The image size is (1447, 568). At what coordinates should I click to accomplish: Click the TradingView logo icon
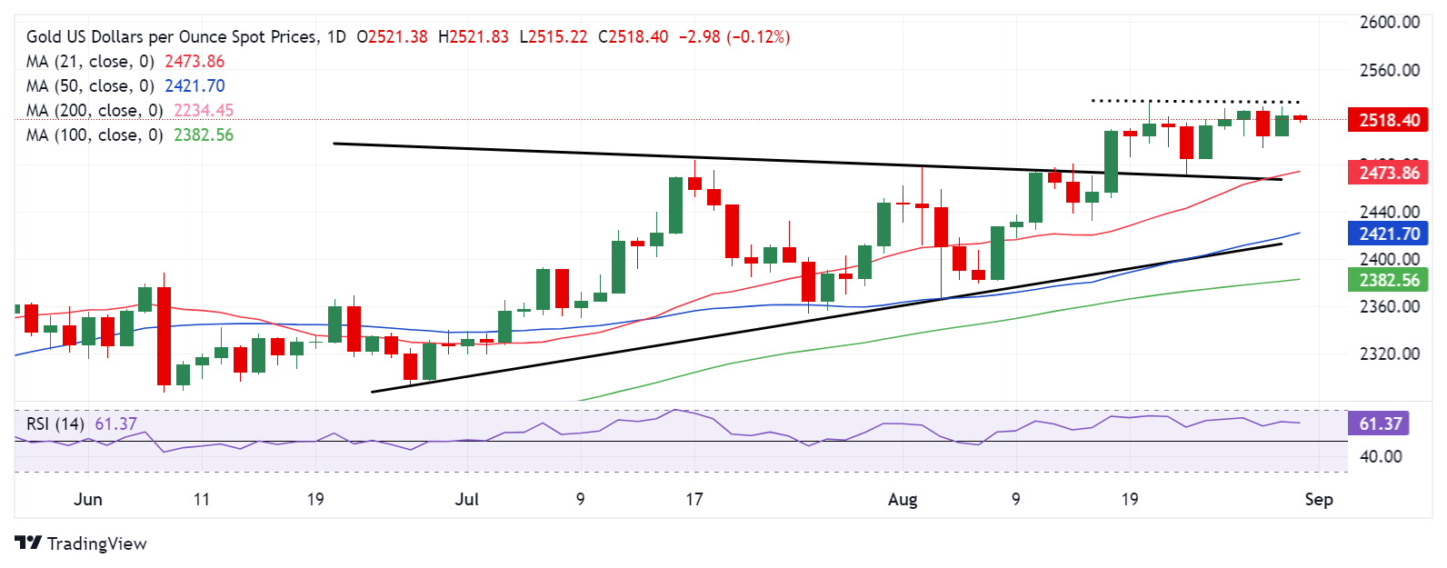pyautogui.click(x=28, y=543)
